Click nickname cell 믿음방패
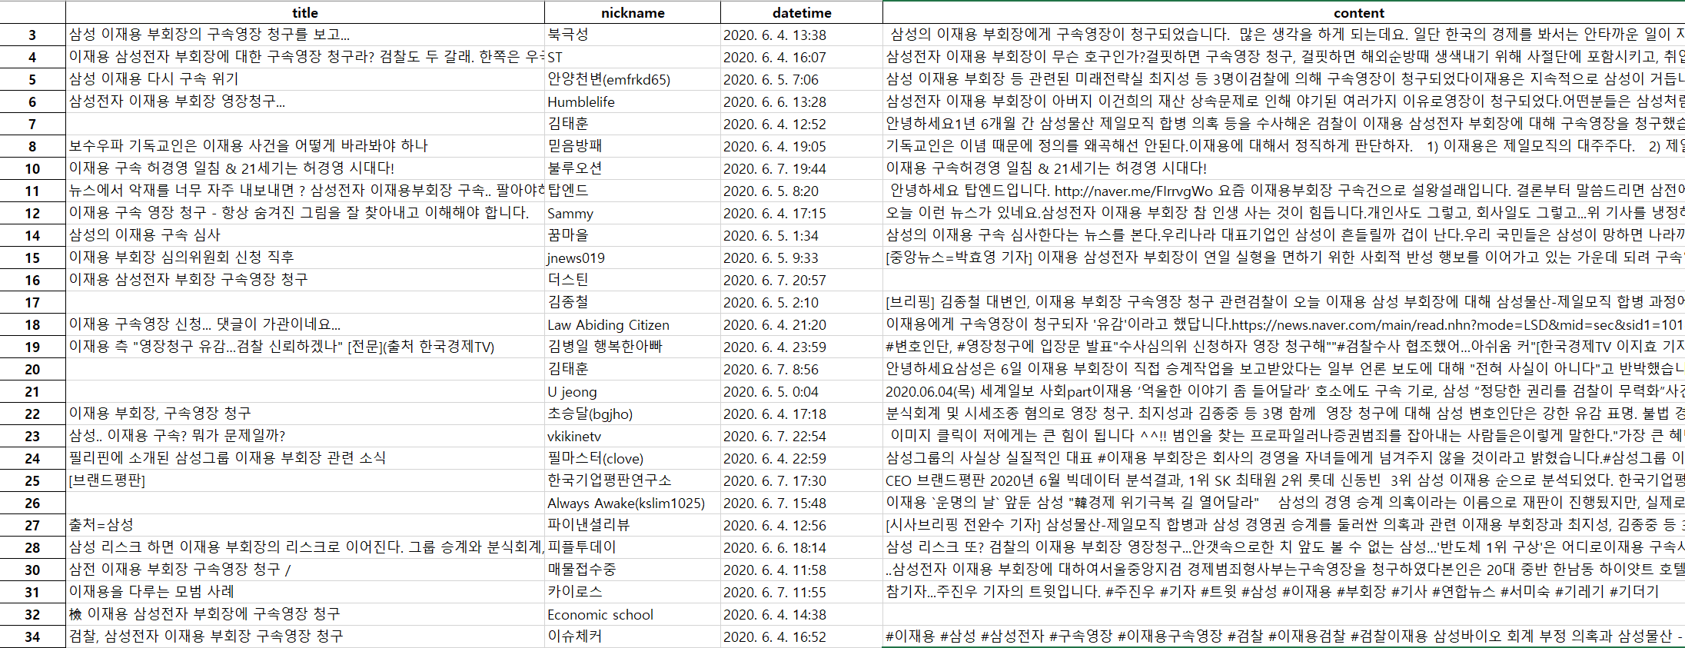Screen dimensions: 1685x648 coord(633,146)
